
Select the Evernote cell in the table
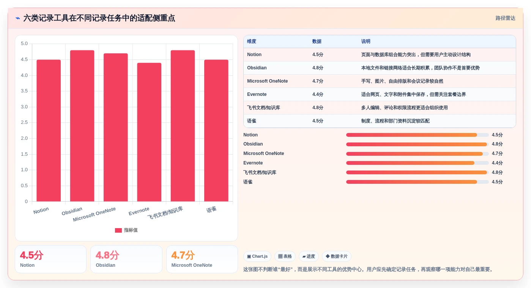tap(257, 94)
